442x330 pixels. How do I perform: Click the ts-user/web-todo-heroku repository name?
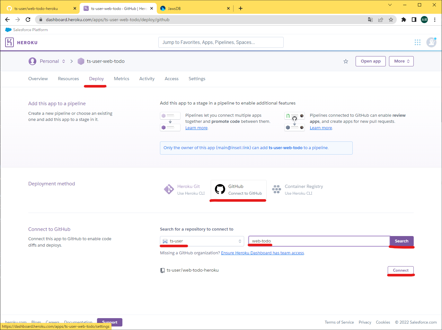[193, 270]
